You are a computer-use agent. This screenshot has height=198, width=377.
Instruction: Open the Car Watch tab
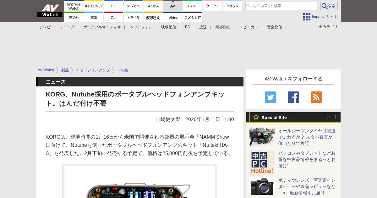pyautogui.click(x=114, y=17)
